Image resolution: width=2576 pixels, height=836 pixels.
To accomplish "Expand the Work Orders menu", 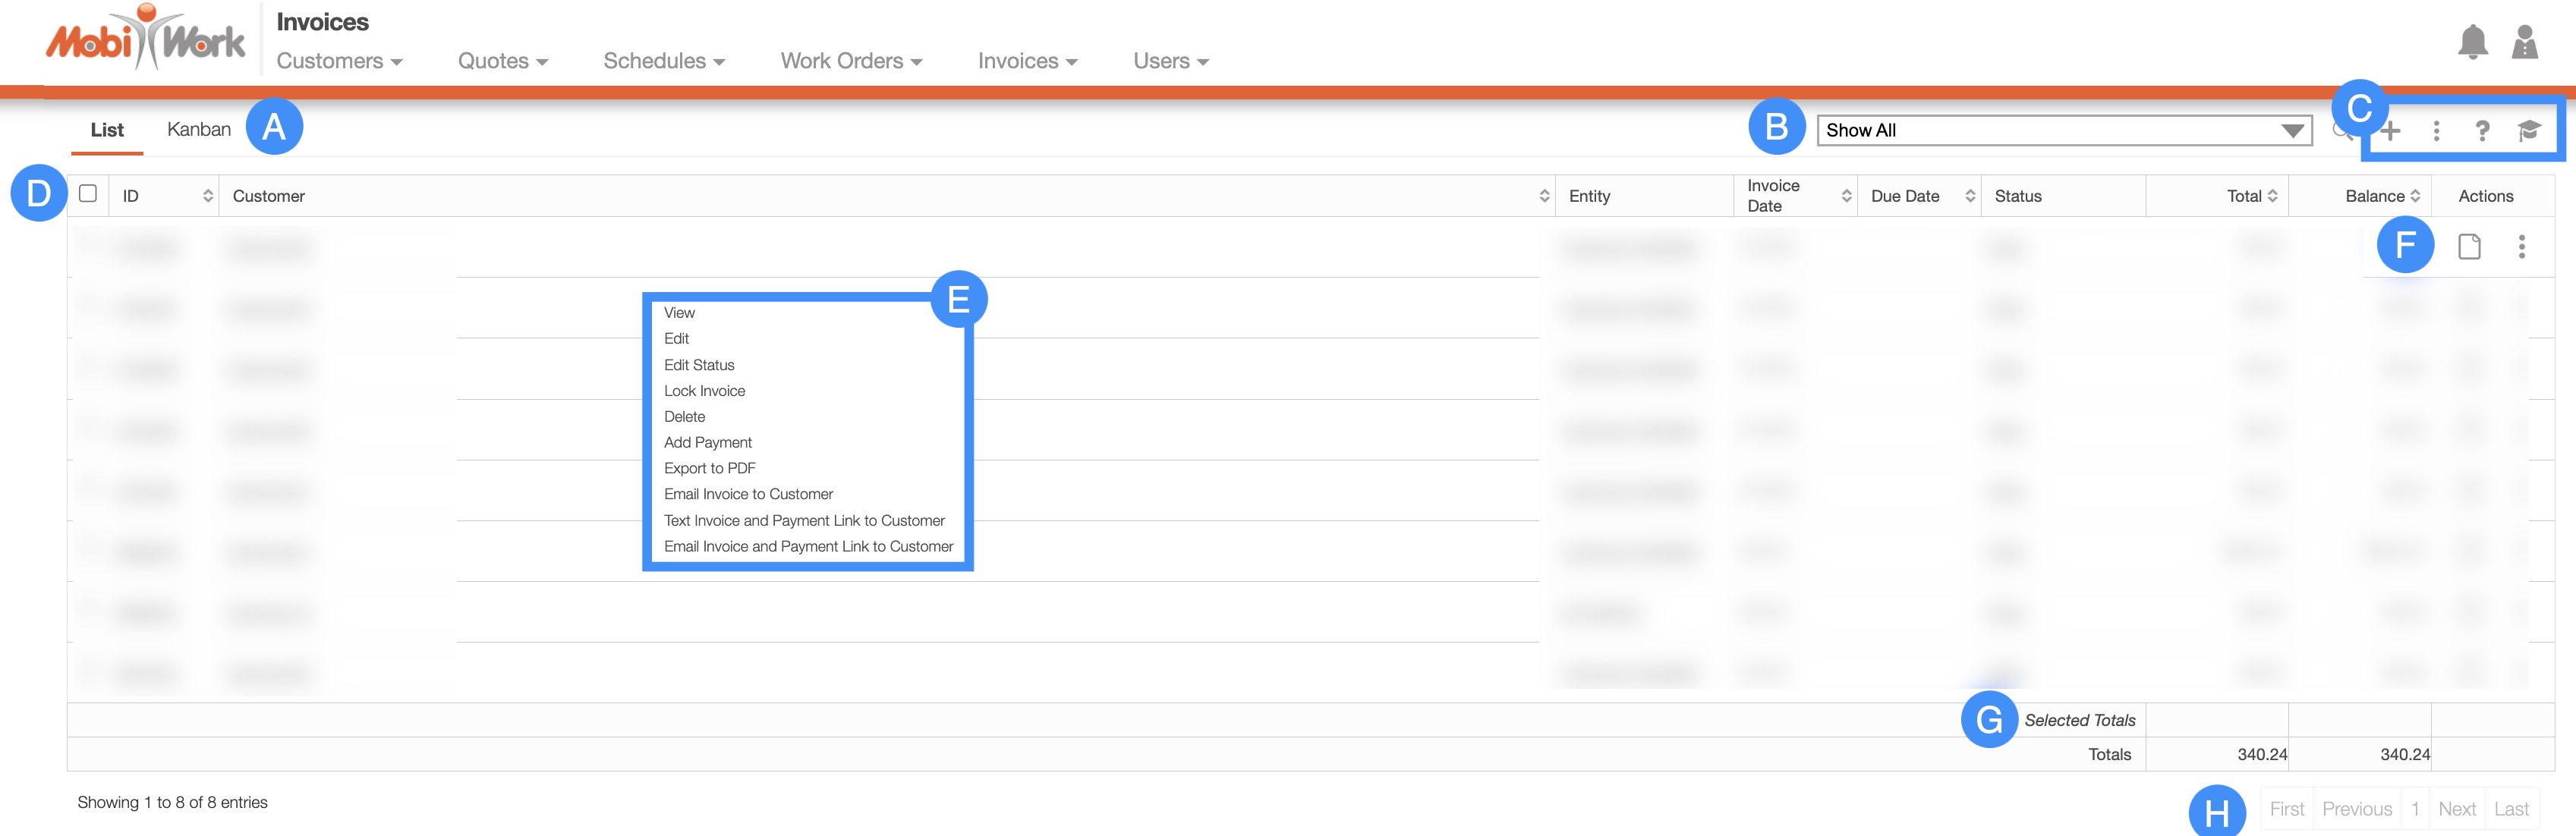I will [851, 61].
